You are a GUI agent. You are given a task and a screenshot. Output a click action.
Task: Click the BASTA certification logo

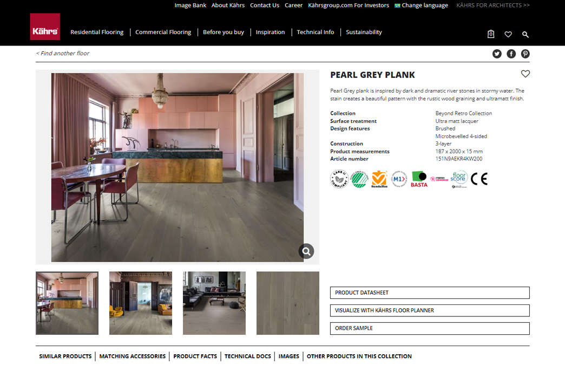tap(419, 179)
